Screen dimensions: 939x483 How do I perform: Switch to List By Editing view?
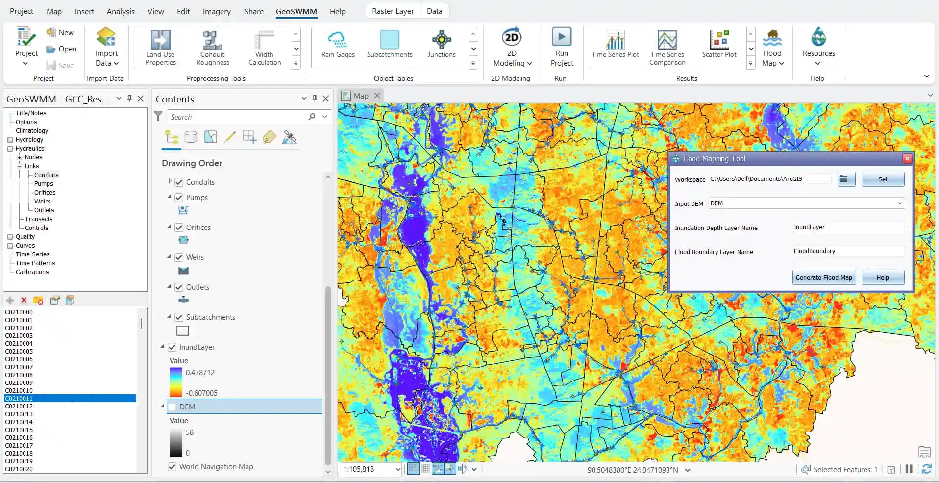(x=230, y=137)
